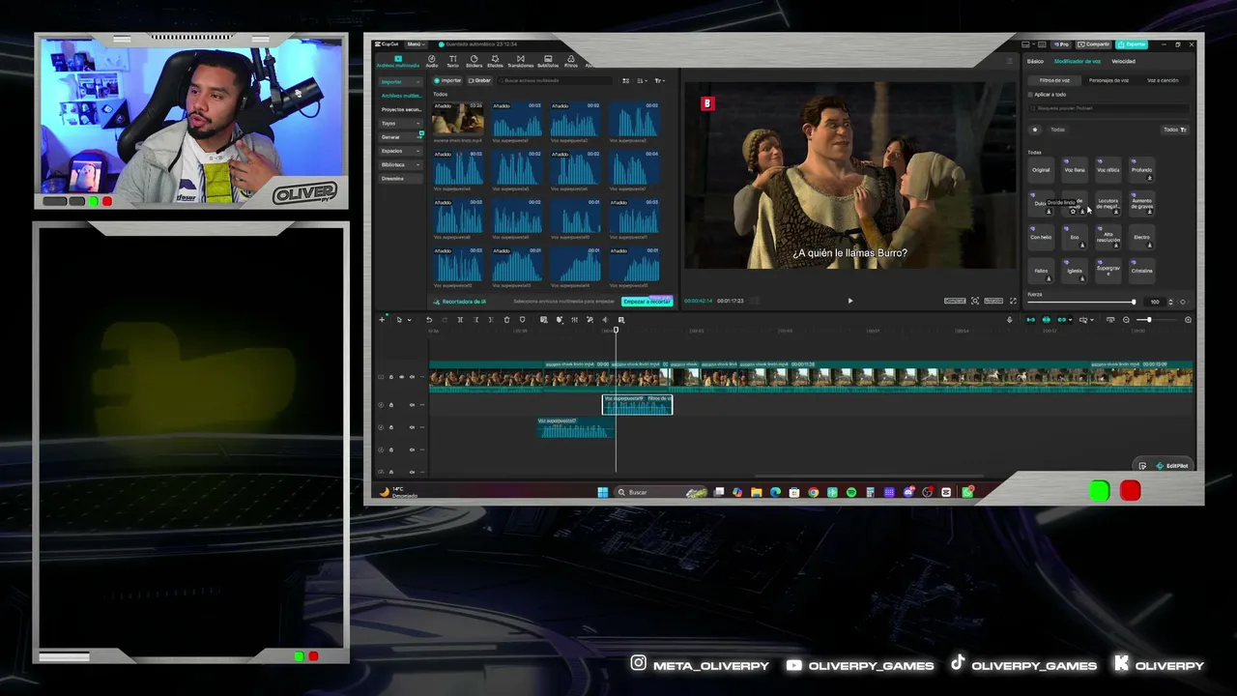1237x696 pixels.
Task: Hide the main video track
Action: [x=401, y=377]
